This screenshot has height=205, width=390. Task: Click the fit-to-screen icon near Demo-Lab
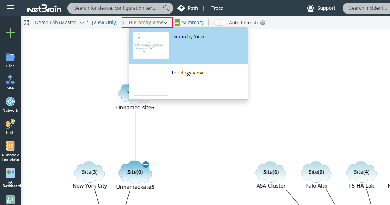(26, 22)
